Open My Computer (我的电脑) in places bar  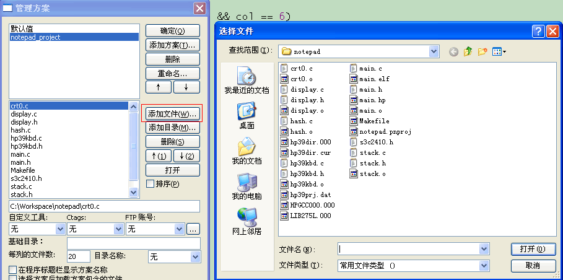click(247, 186)
